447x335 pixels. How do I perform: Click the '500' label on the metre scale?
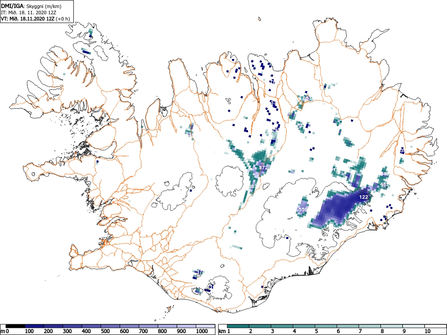tap(105, 331)
